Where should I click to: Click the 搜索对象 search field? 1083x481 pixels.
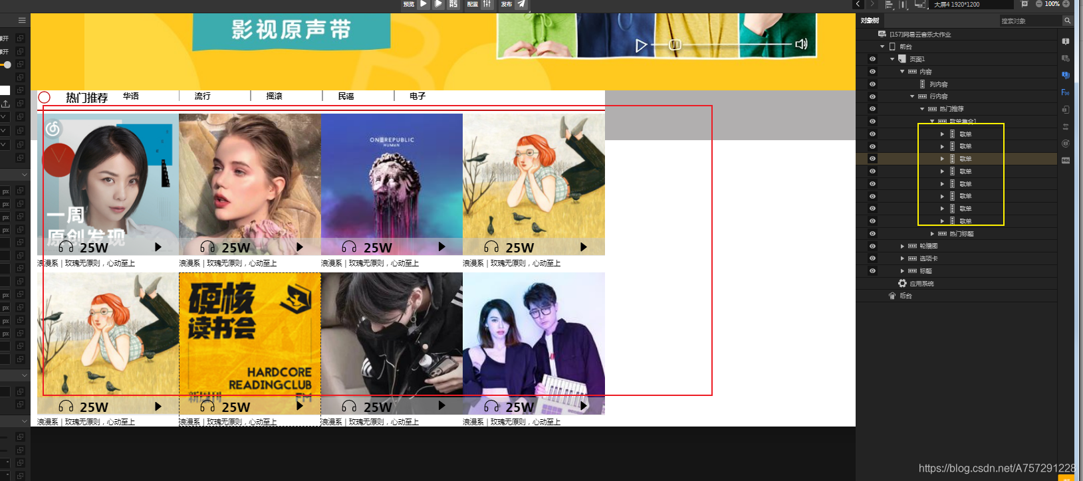point(1030,21)
